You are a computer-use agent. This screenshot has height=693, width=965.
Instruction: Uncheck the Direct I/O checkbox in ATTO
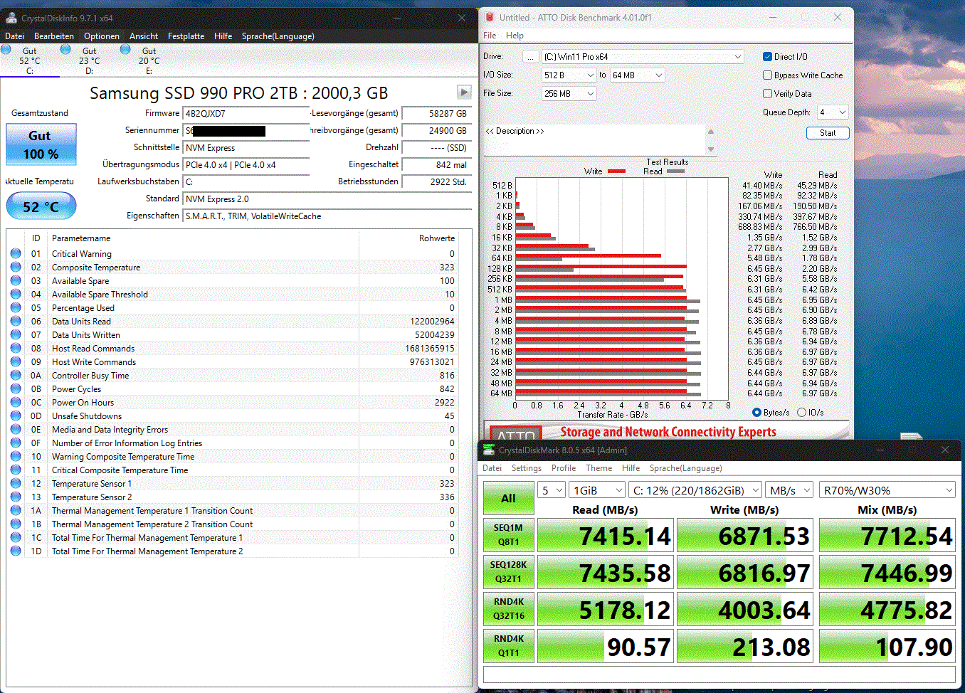coord(767,56)
